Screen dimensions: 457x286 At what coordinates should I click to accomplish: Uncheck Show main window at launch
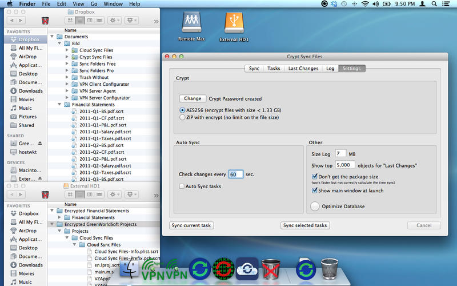click(315, 190)
